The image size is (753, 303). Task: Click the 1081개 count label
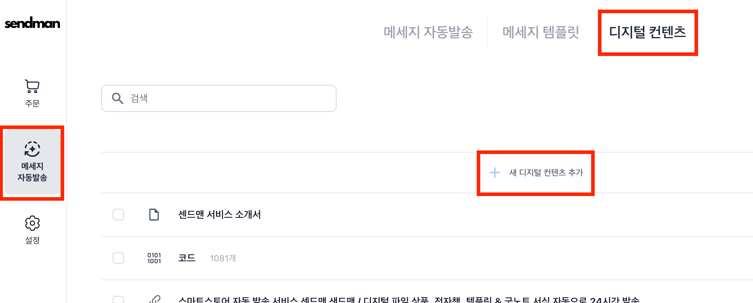tap(223, 258)
